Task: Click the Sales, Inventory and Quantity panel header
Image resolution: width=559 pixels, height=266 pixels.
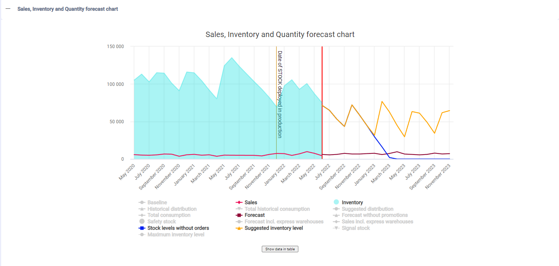Action: point(67,9)
